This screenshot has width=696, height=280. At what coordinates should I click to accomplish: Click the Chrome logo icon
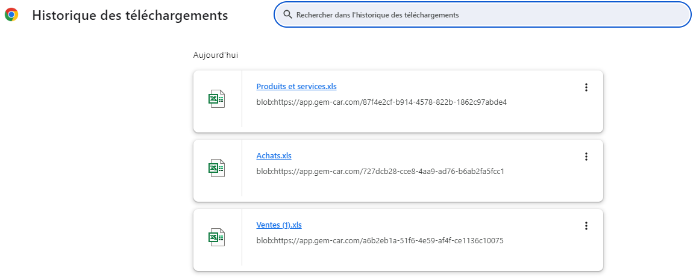click(11, 15)
